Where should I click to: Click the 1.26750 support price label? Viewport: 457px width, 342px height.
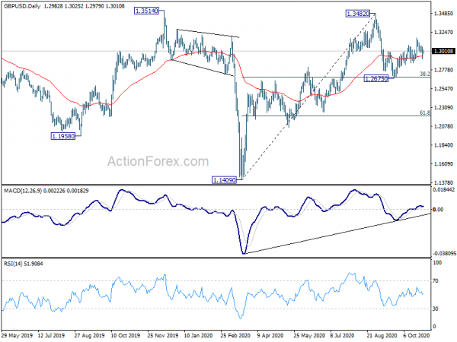click(x=376, y=78)
